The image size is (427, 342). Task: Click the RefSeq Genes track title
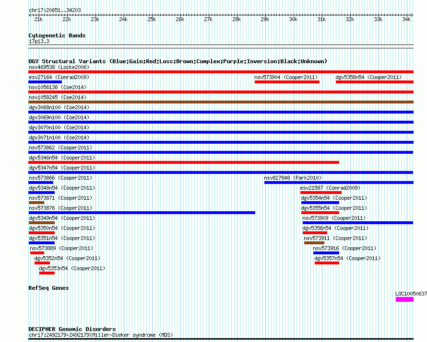click(x=48, y=288)
